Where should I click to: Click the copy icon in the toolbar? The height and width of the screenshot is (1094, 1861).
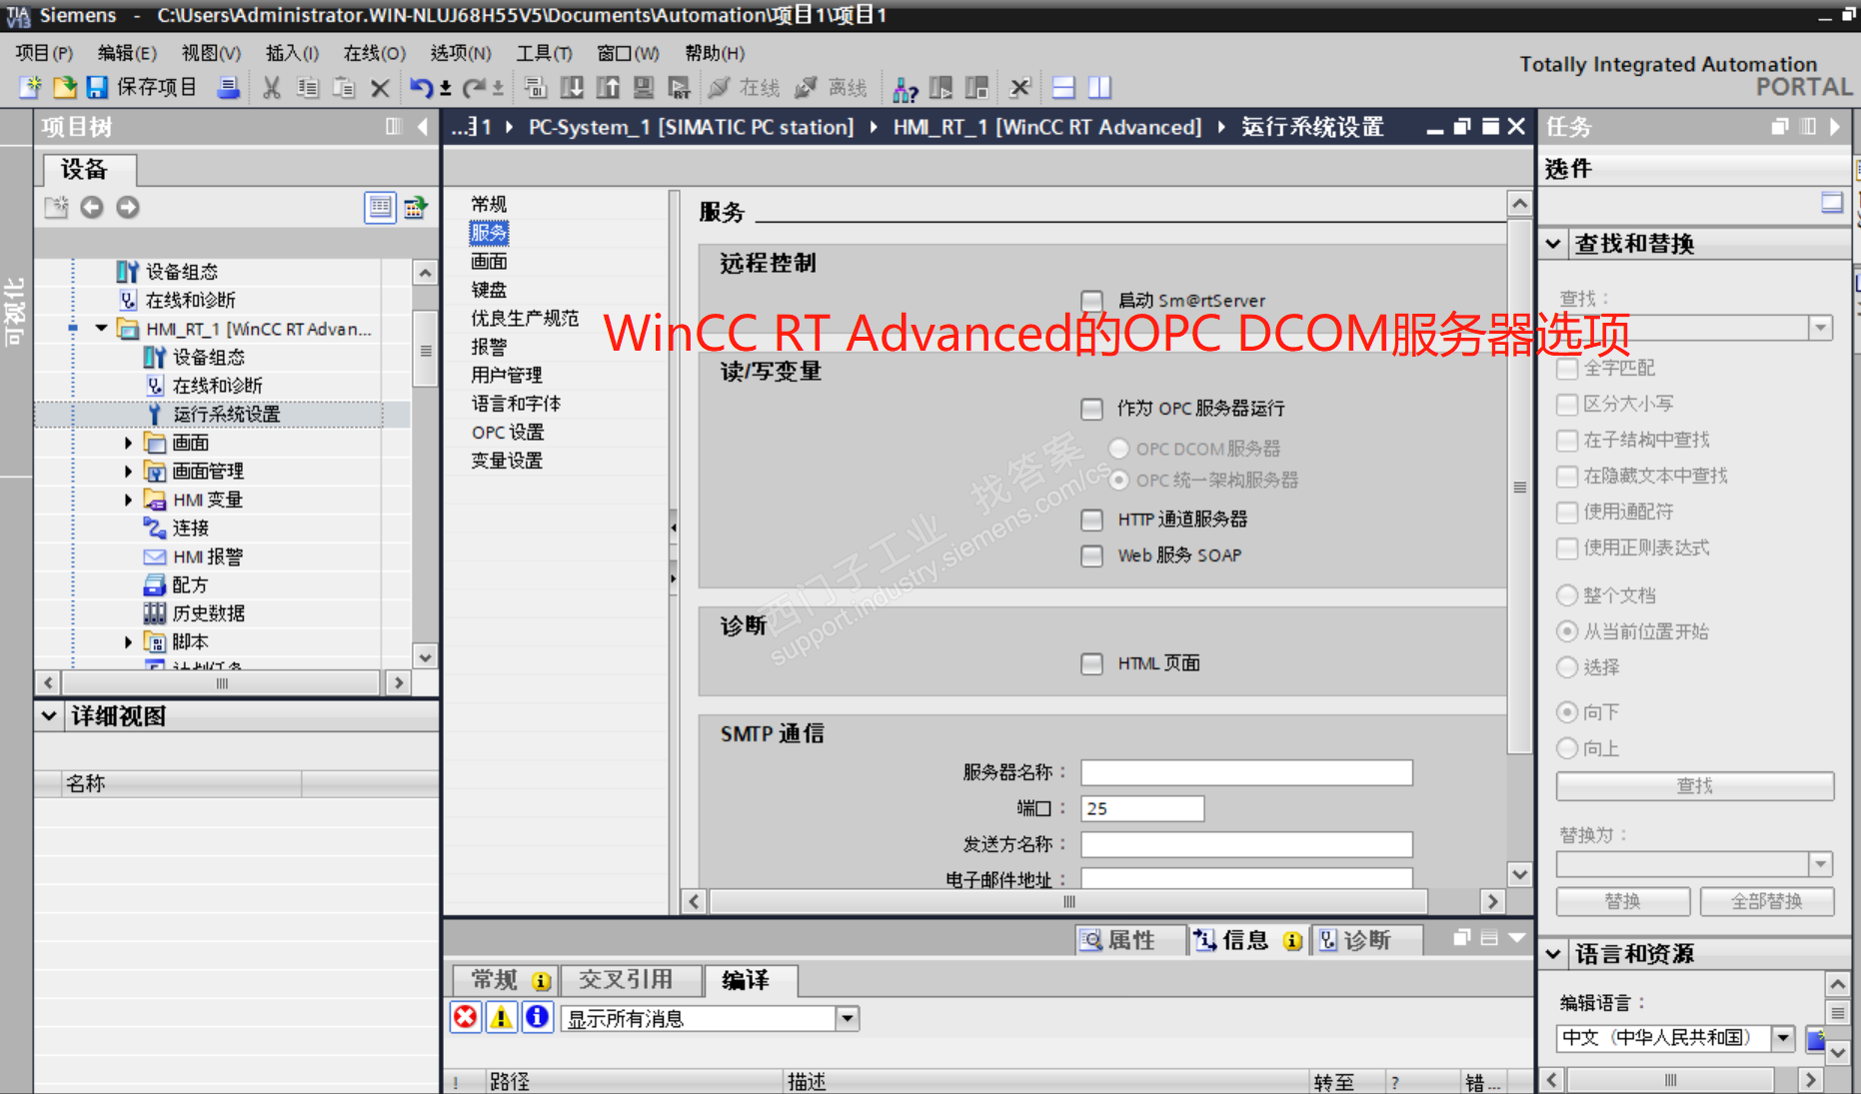[x=307, y=88]
